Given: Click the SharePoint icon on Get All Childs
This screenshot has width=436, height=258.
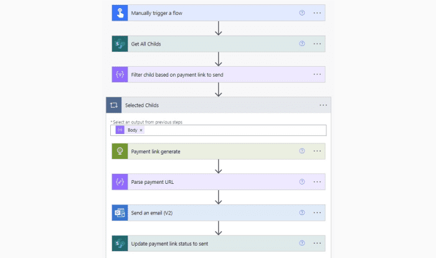Looking at the screenshot, I should [118, 44].
